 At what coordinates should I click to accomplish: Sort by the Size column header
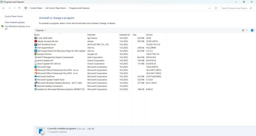point(138,35)
